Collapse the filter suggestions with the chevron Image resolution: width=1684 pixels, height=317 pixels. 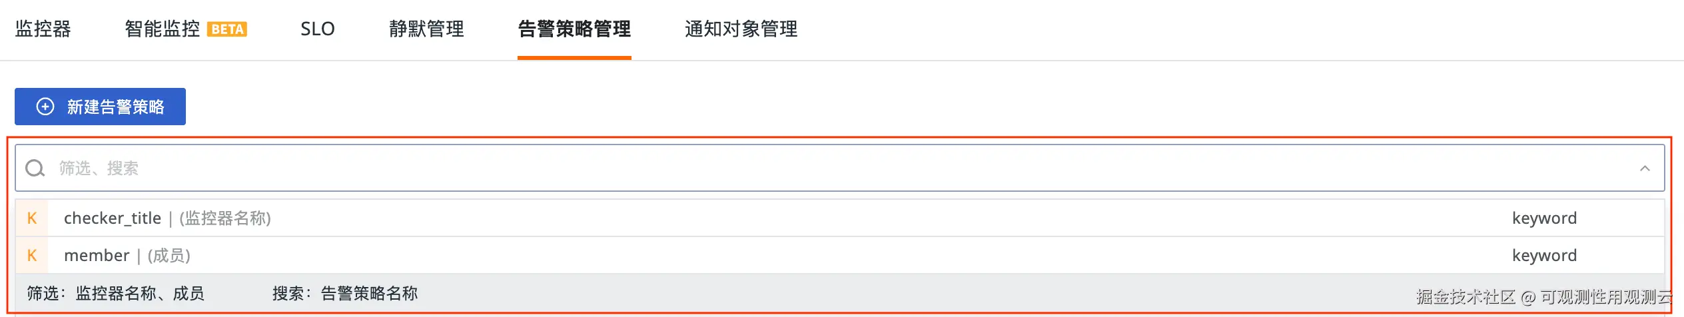coord(1645,168)
